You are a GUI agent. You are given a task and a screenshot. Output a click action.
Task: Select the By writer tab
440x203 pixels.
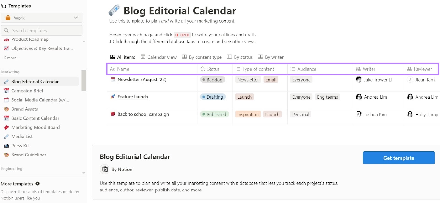271,57
